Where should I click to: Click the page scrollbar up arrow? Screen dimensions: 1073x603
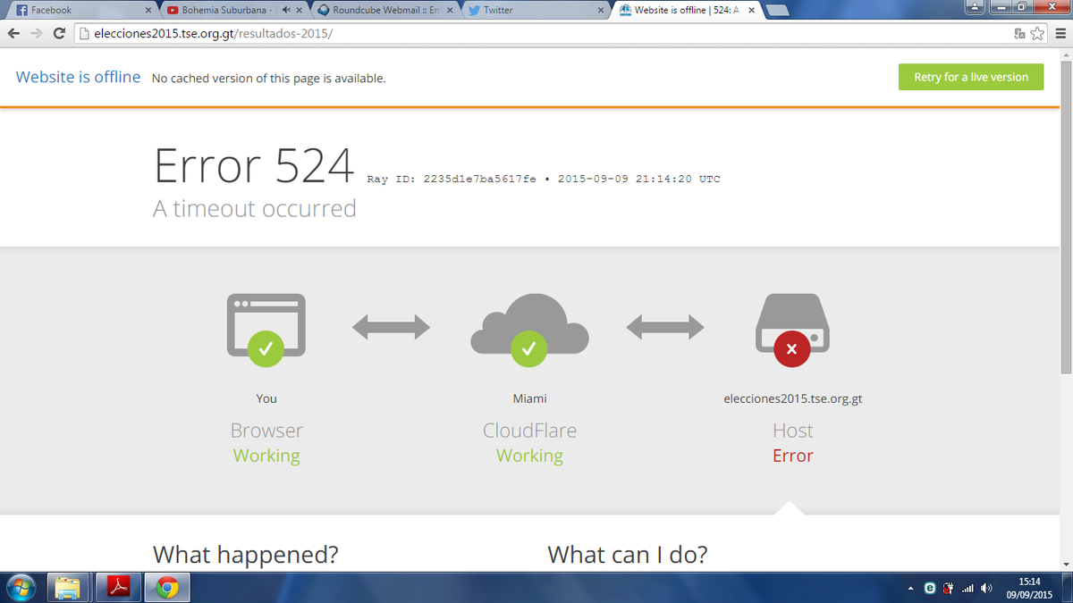[x=1065, y=54]
